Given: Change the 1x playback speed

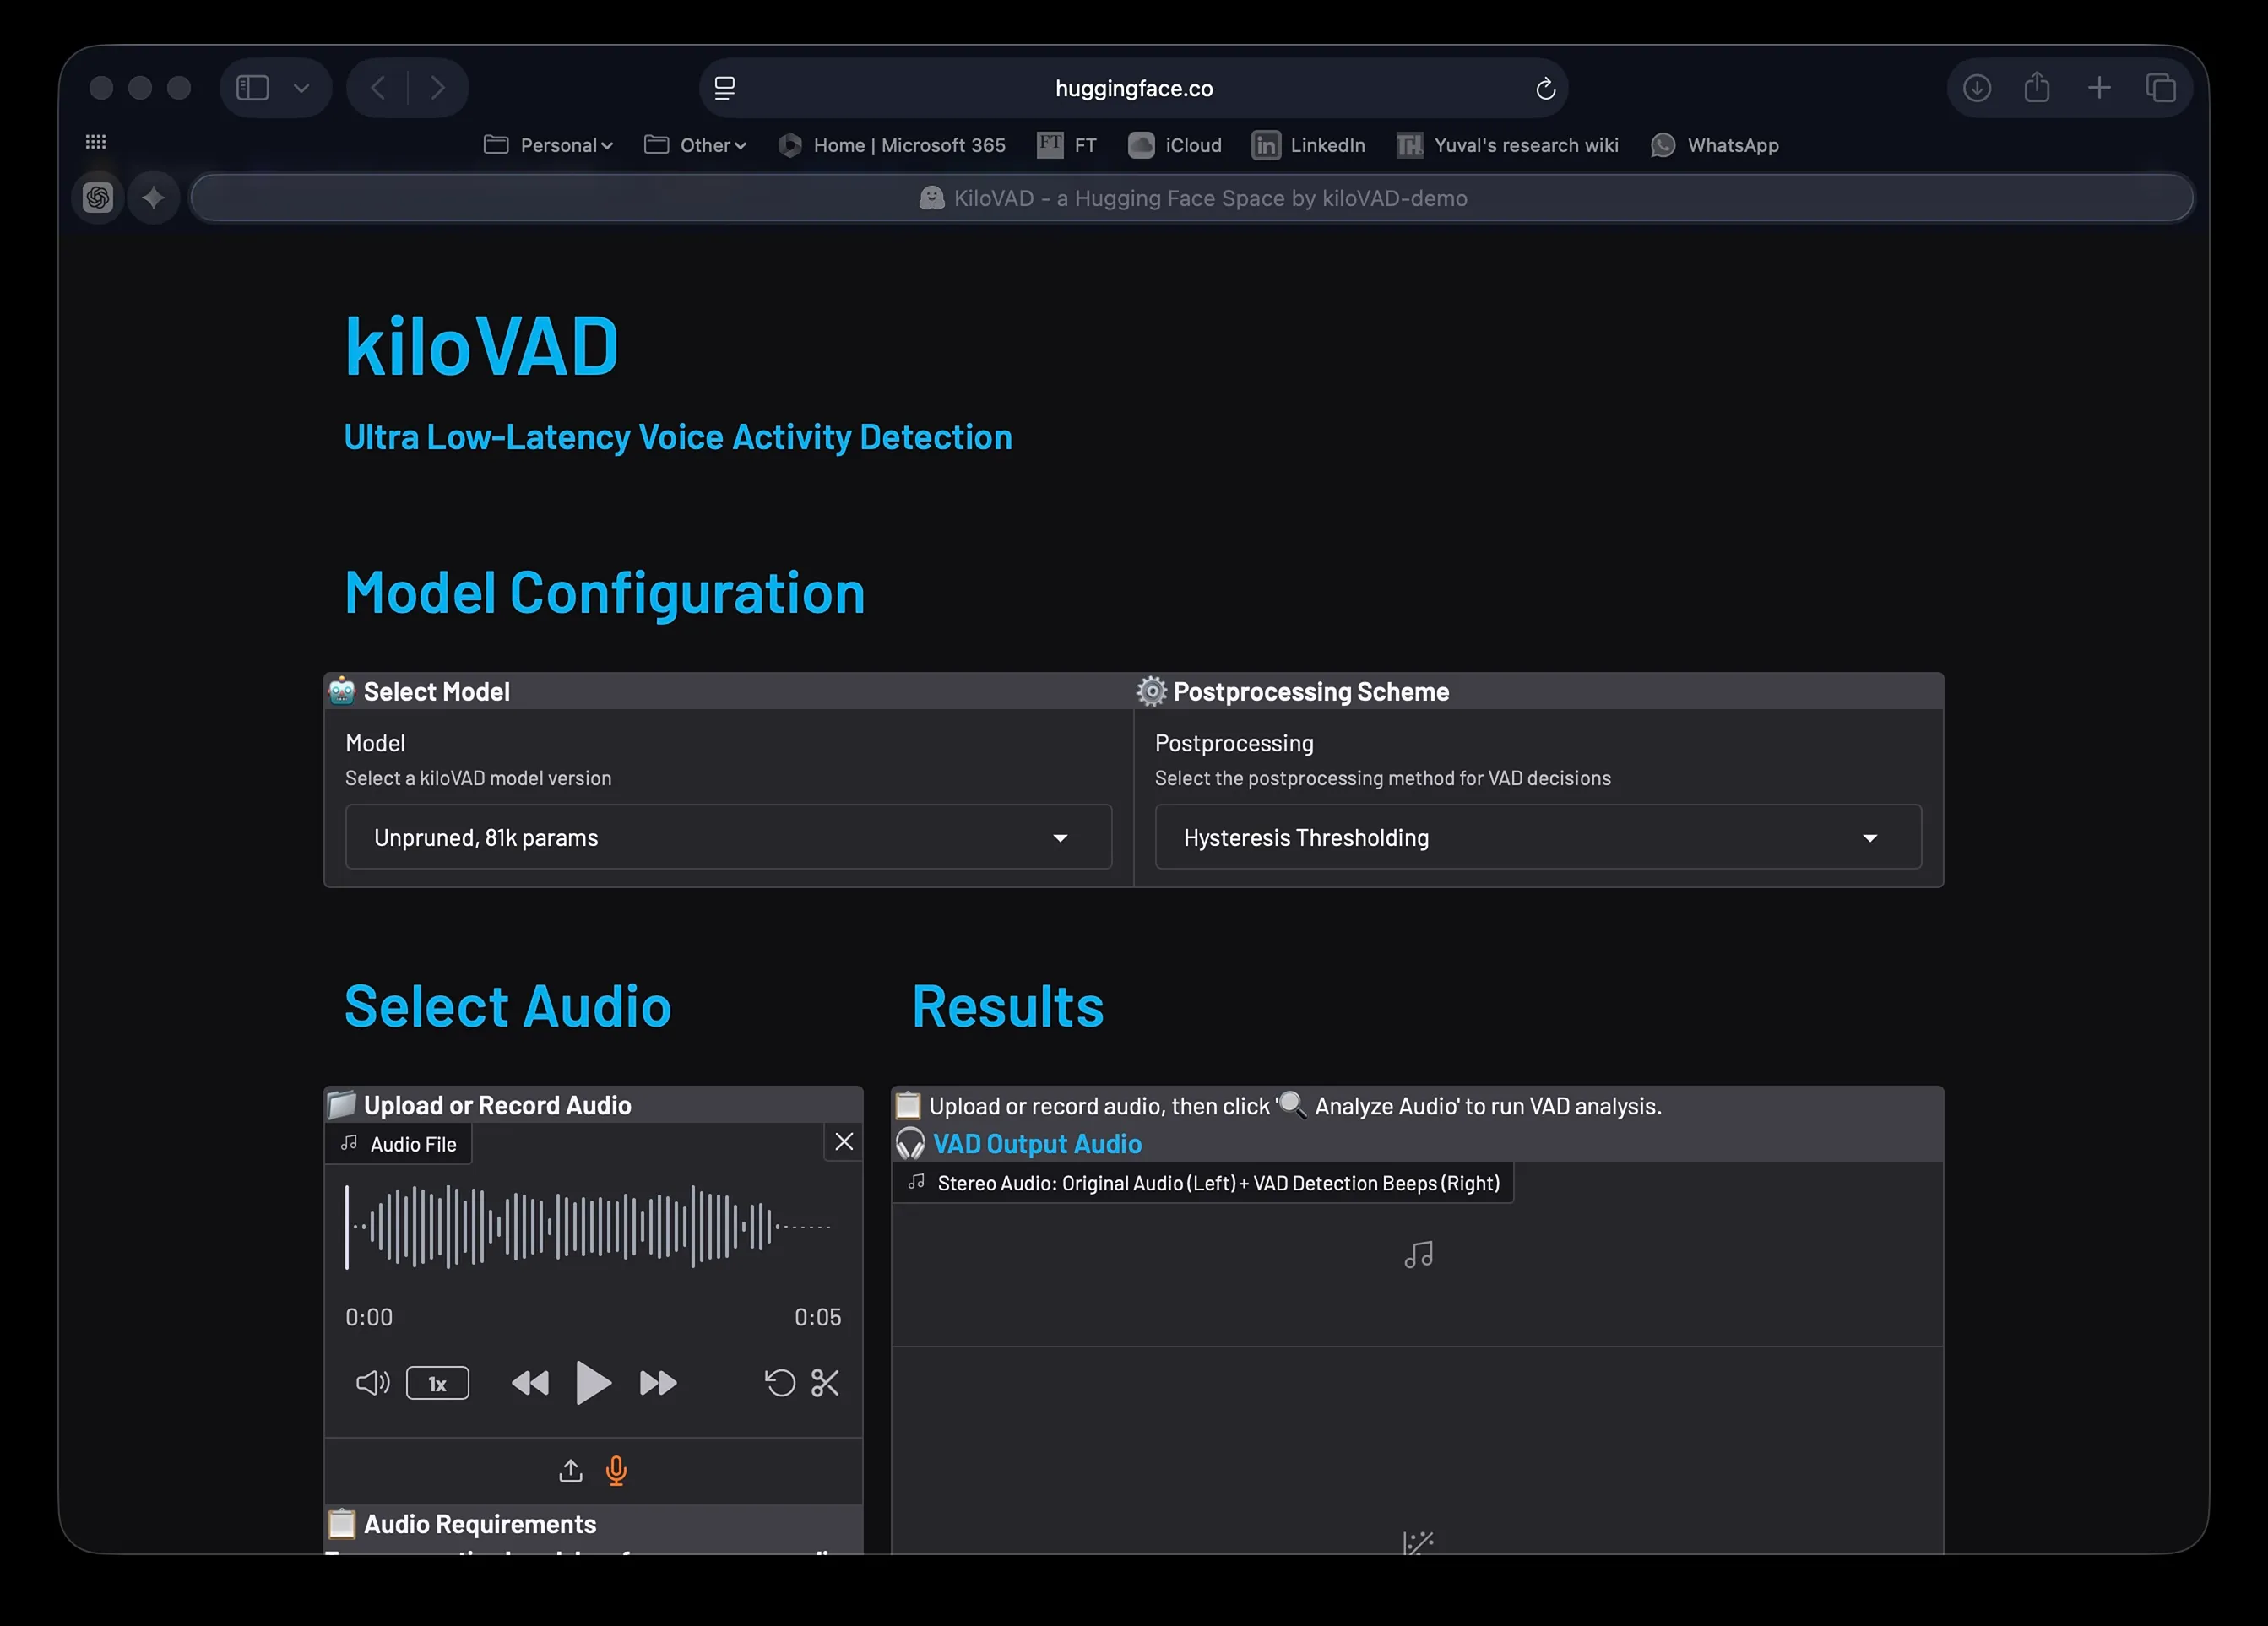Looking at the screenshot, I should [437, 1383].
